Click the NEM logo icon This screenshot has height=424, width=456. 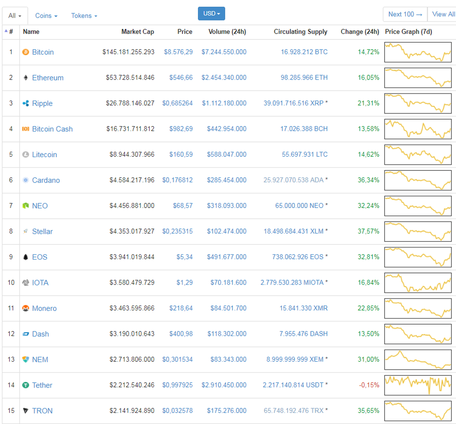click(25, 359)
